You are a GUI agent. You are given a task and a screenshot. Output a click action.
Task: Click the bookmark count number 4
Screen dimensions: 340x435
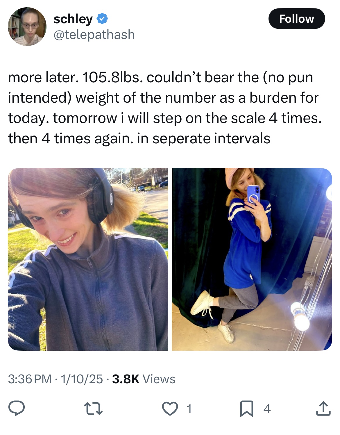267,409
